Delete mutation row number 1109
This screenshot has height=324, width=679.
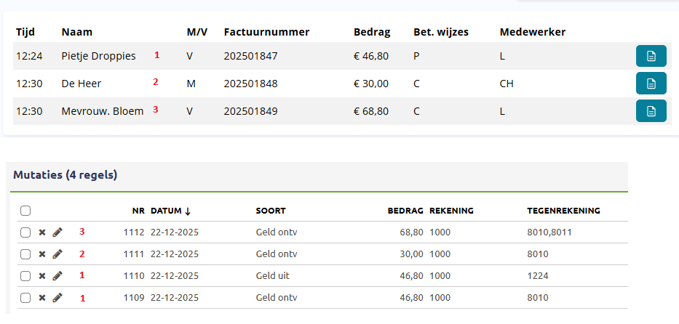(x=41, y=298)
